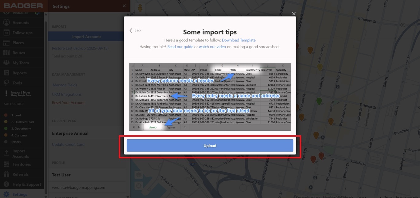This screenshot has height=198, width=420.
Task: Click the Upload button
Action: click(210, 145)
